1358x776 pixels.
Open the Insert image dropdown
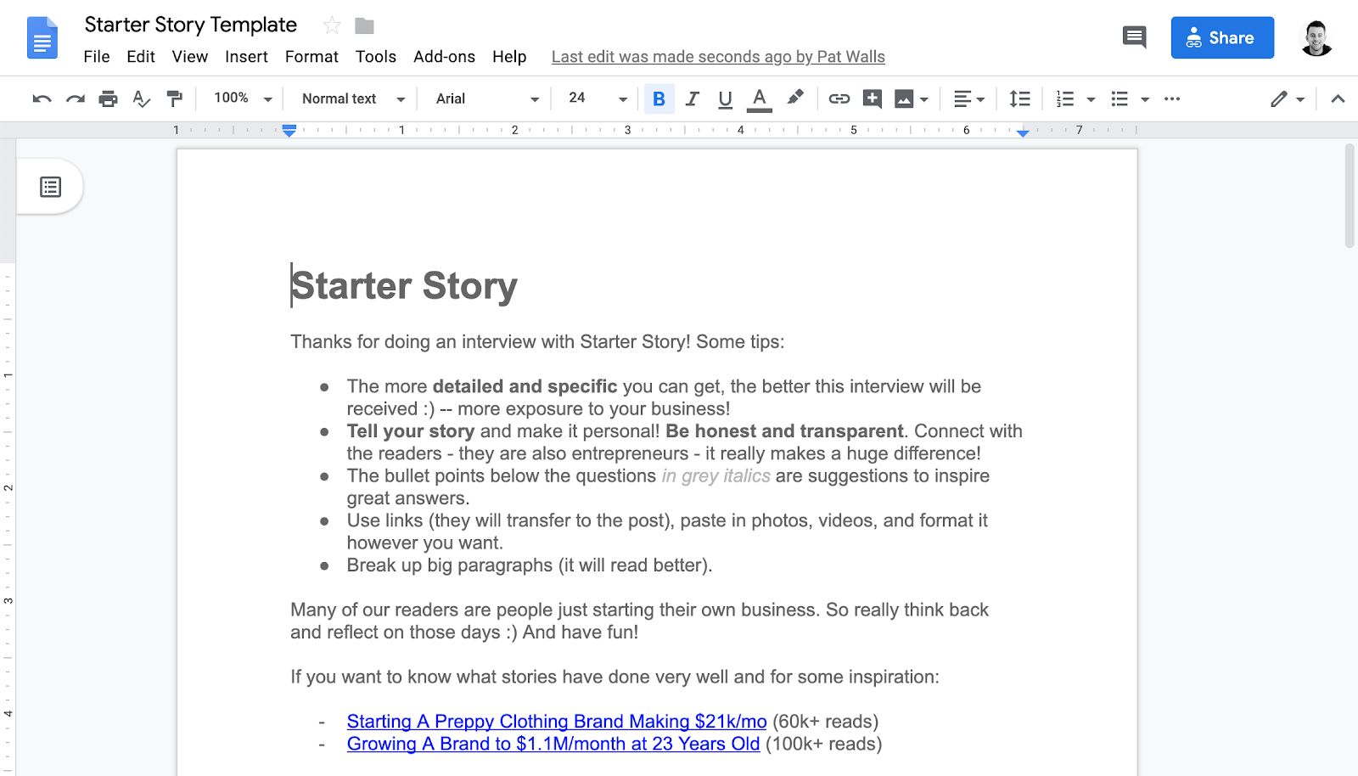(912, 98)
